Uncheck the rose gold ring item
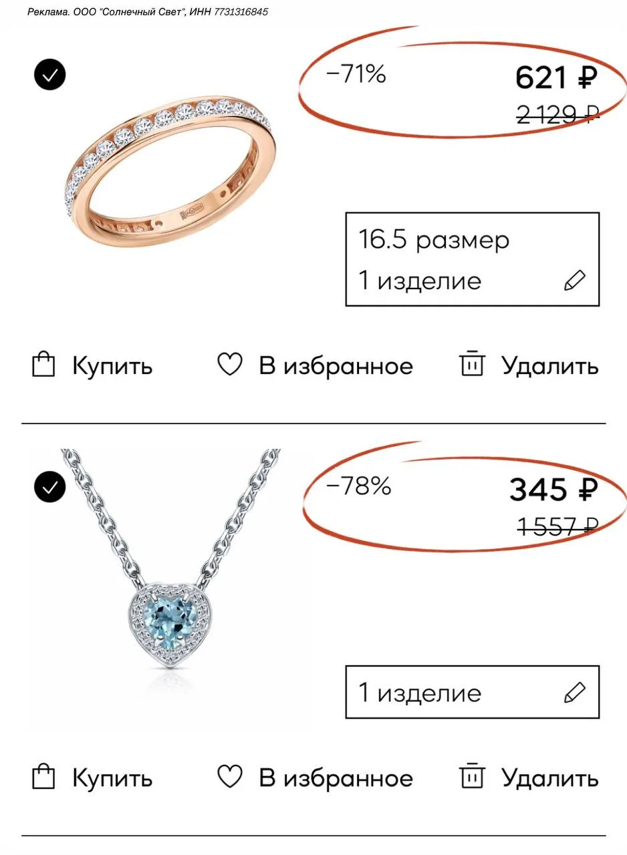Screen dimensions: 627x855 coord(50,75)
